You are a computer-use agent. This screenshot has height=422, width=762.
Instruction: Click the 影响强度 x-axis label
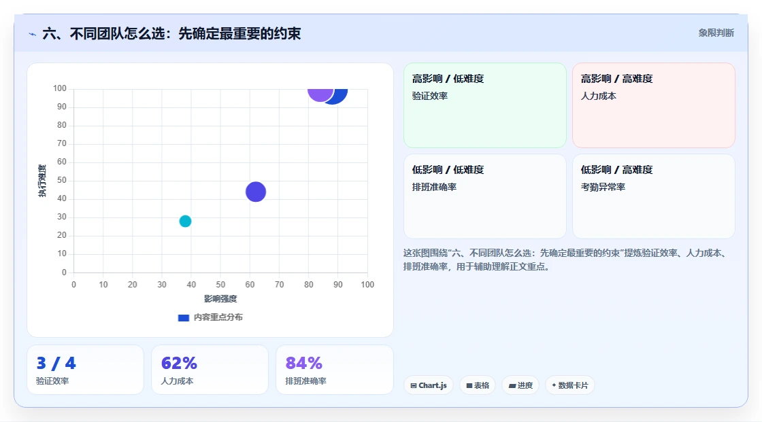tap(220, 298)
